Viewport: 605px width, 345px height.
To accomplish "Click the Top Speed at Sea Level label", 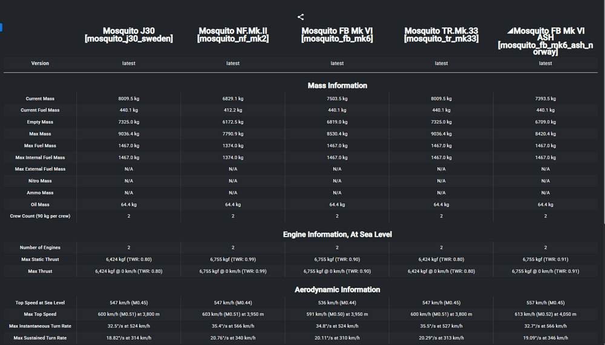I will (40, 303).
